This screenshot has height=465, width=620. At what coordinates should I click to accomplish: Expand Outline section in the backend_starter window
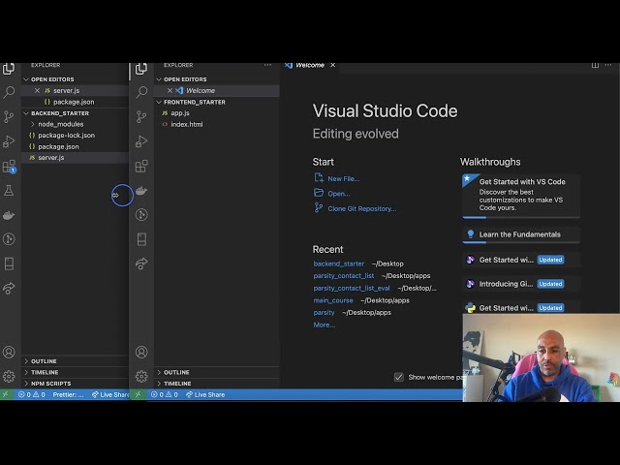pos(76,361)
